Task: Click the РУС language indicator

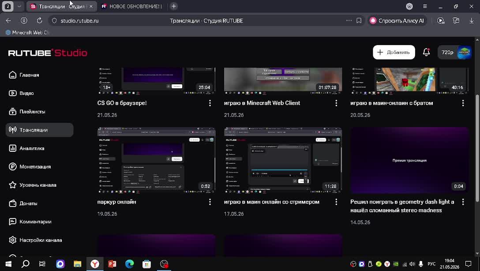Action: [431, 264]
